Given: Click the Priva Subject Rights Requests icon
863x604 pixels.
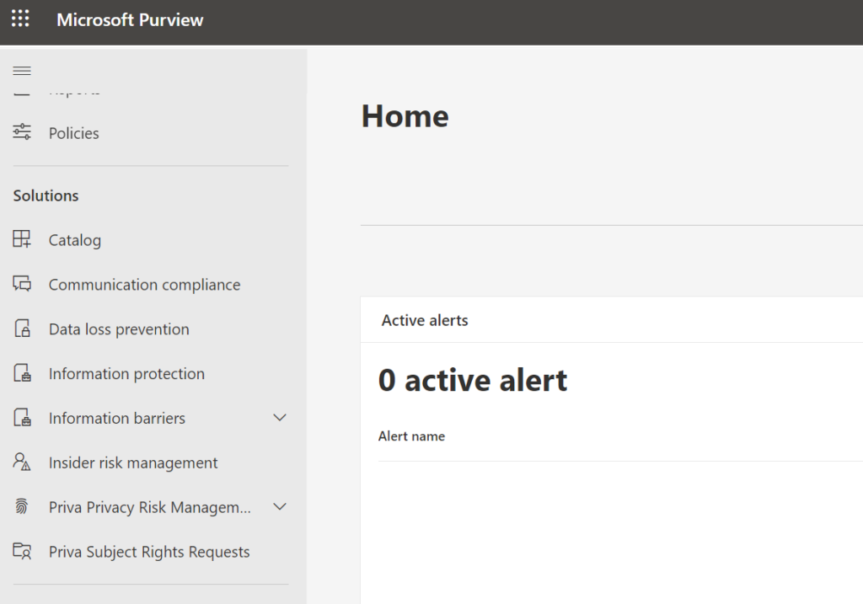Looking at the screenshot, I should [x=22, y=551].
